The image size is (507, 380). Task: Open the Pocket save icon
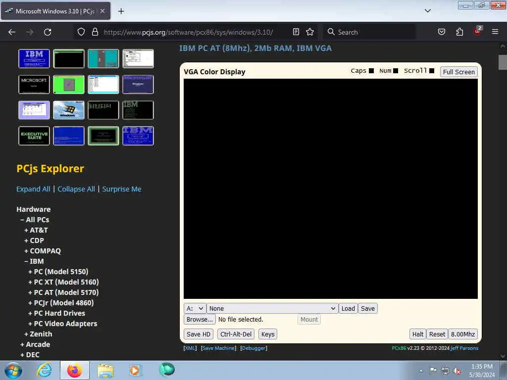(x=442, y=32)
